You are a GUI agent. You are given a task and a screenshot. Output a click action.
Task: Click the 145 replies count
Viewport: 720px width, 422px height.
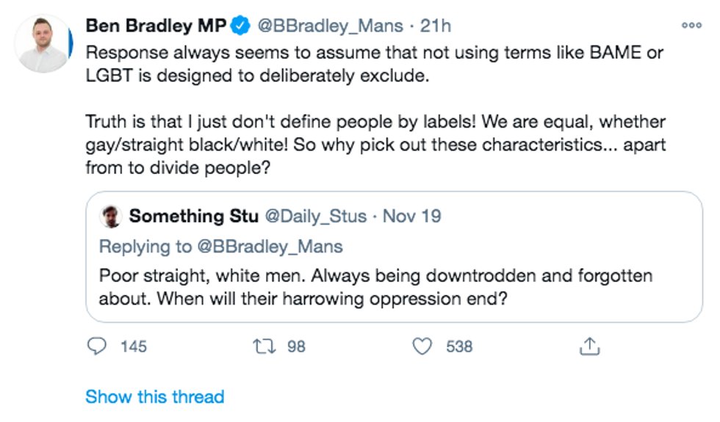click(x=134, y=346)
